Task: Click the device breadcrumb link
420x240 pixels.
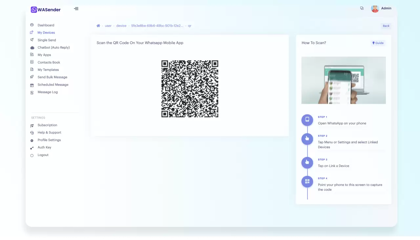Action: point(121,26)
